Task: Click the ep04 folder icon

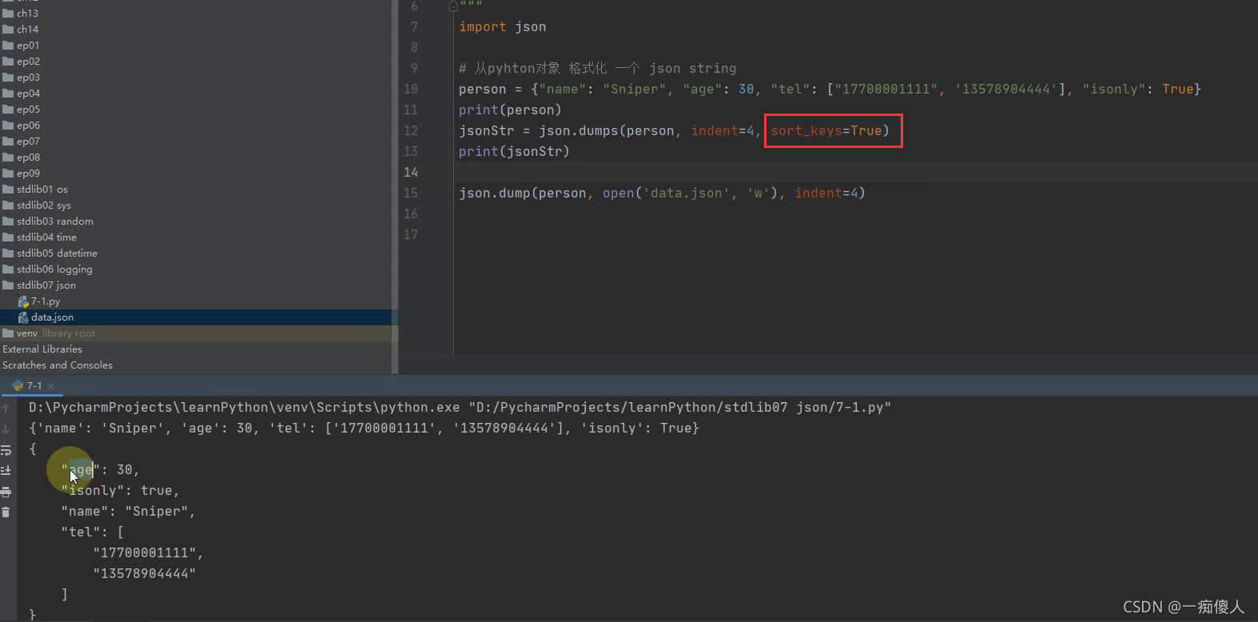Action: (x=8, y=94)
